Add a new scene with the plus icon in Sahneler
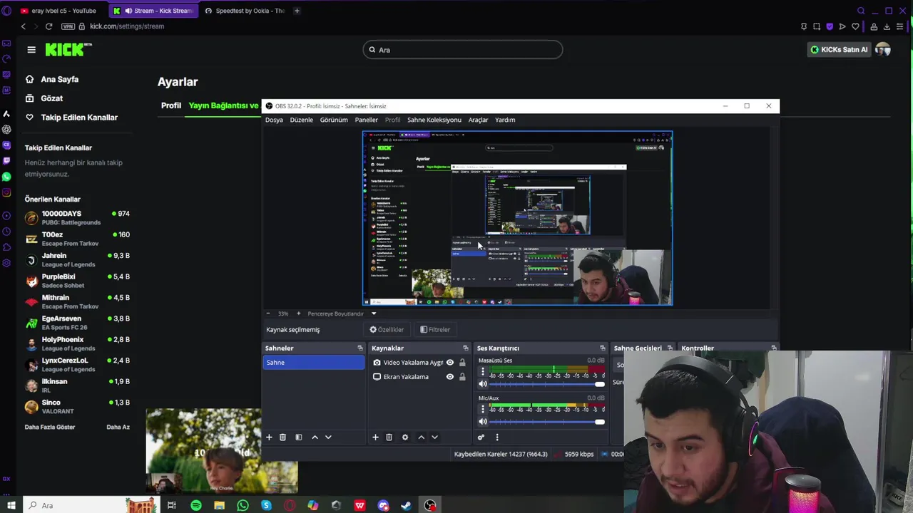913x513 pixels. coord(269,437)
